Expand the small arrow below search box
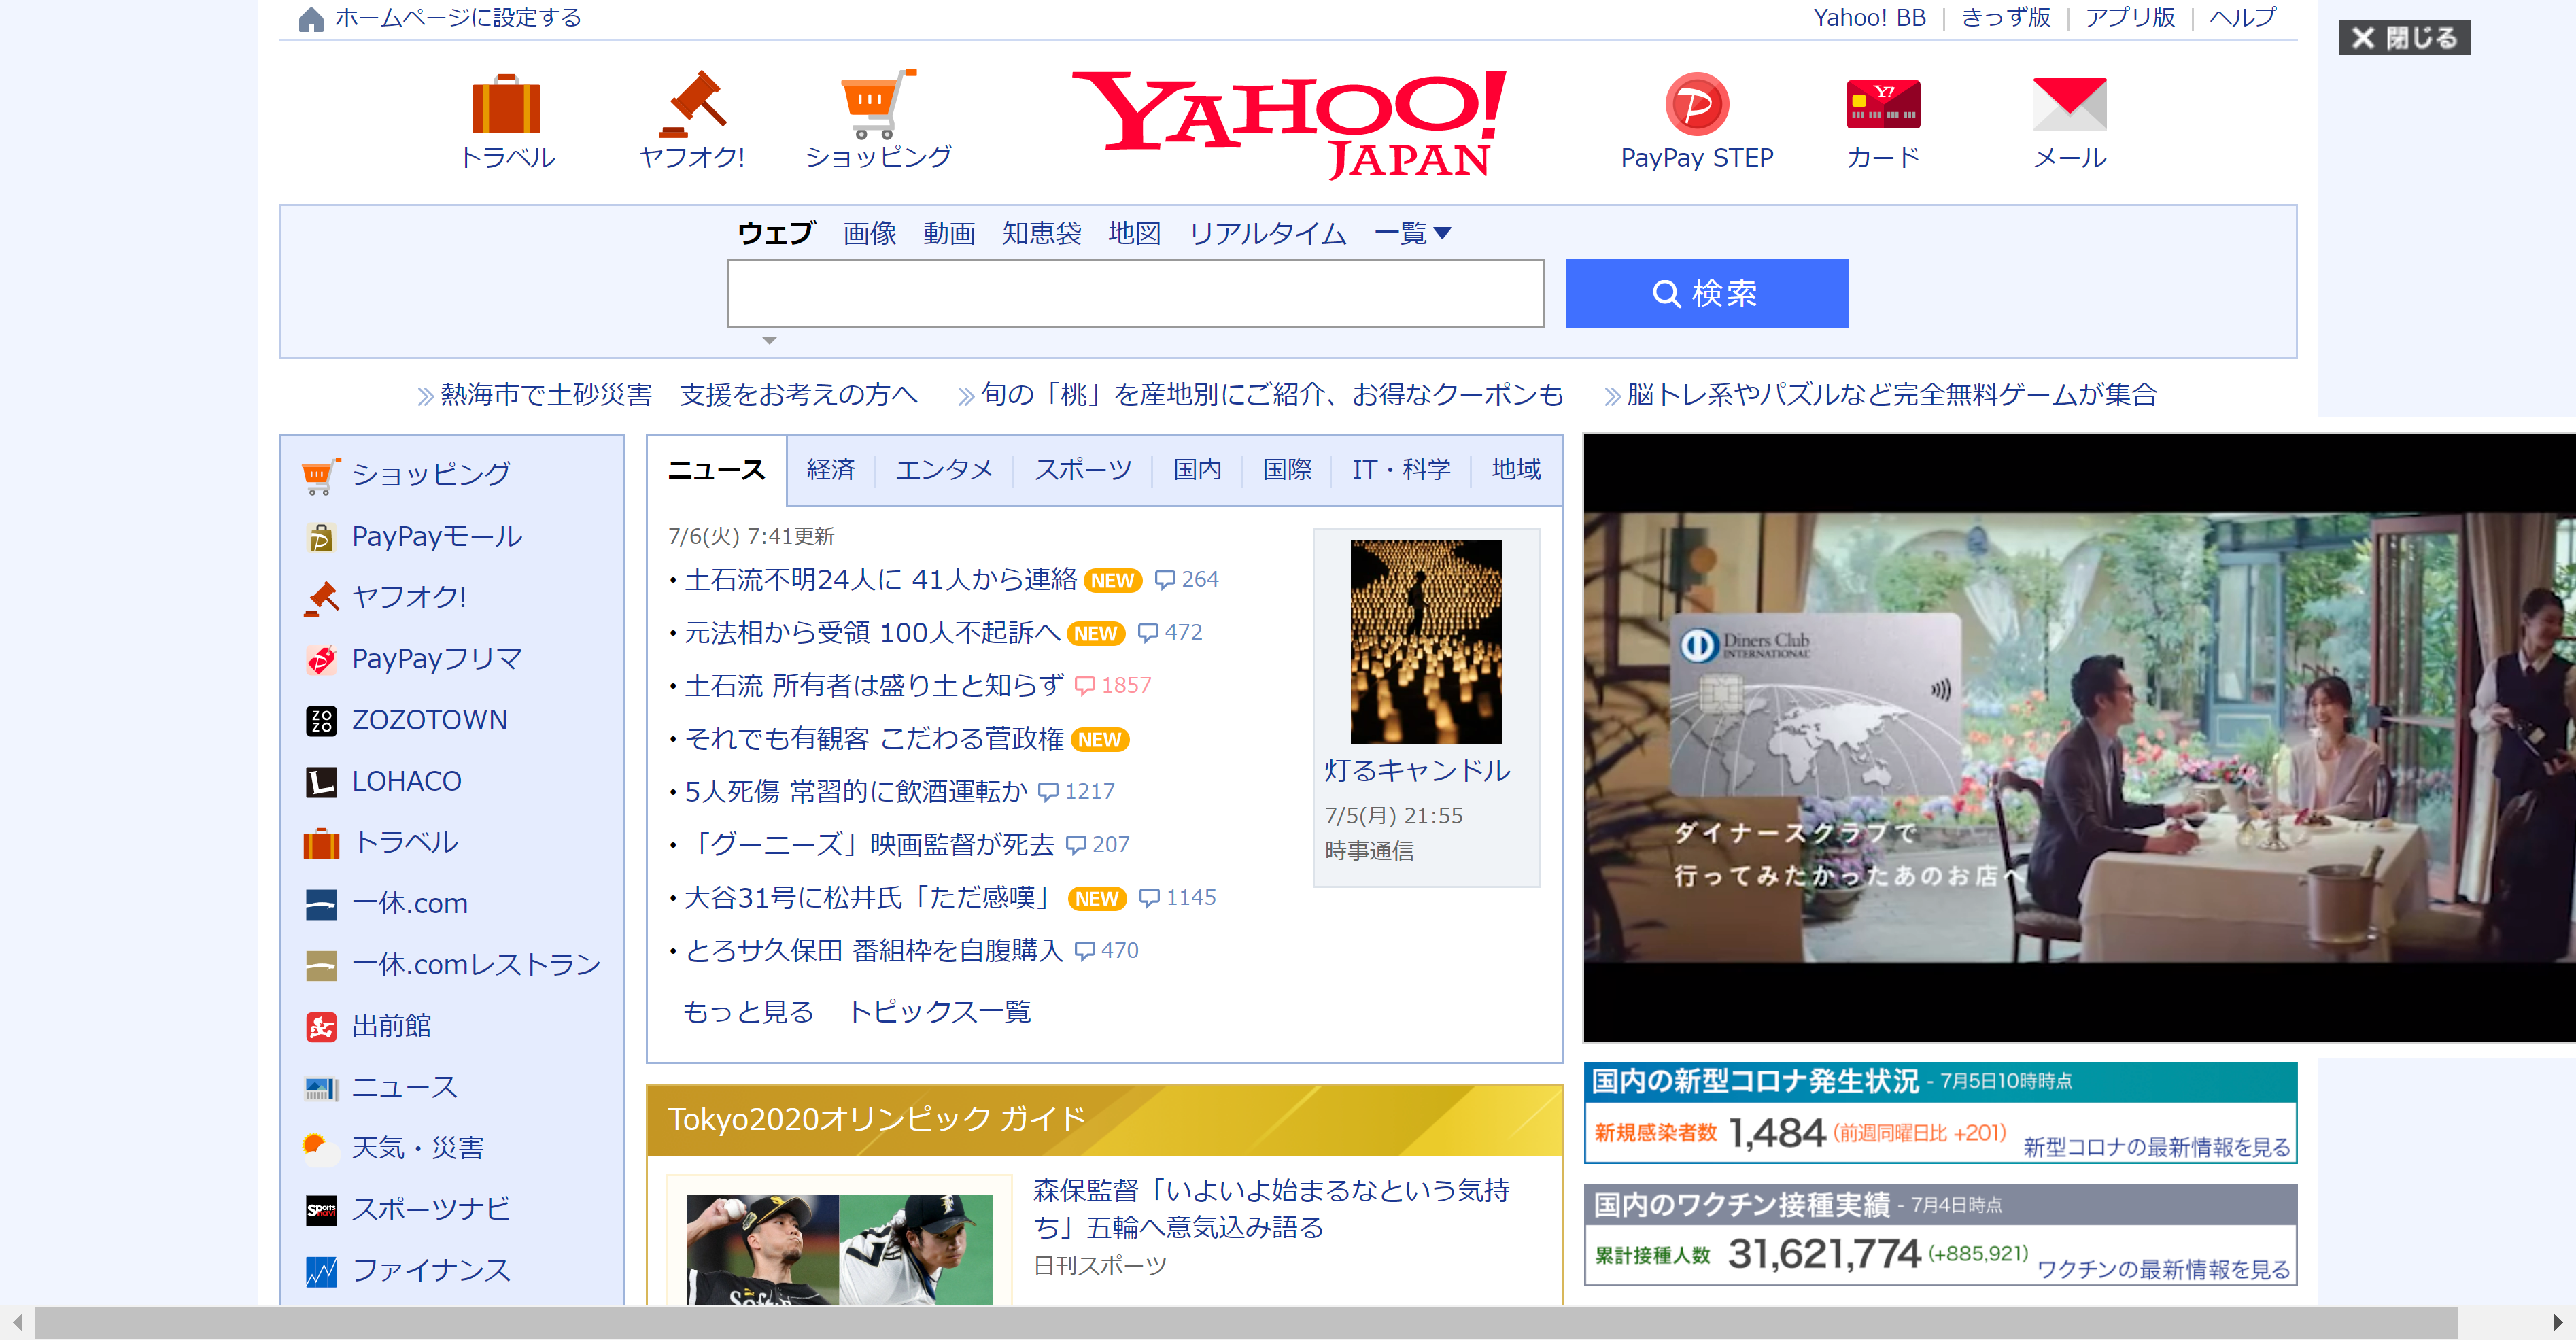The height and width of the screenshot is (1340, 2576). pos(769,340)
